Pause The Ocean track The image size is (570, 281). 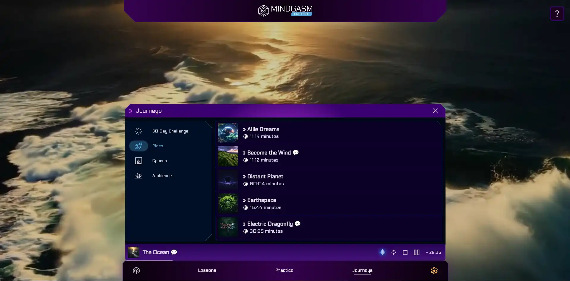coord(416,252)
